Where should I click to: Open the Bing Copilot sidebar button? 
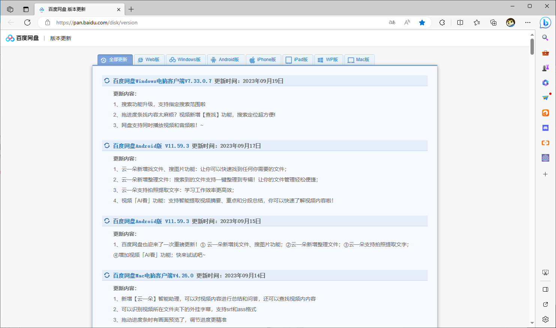[545, 22]
